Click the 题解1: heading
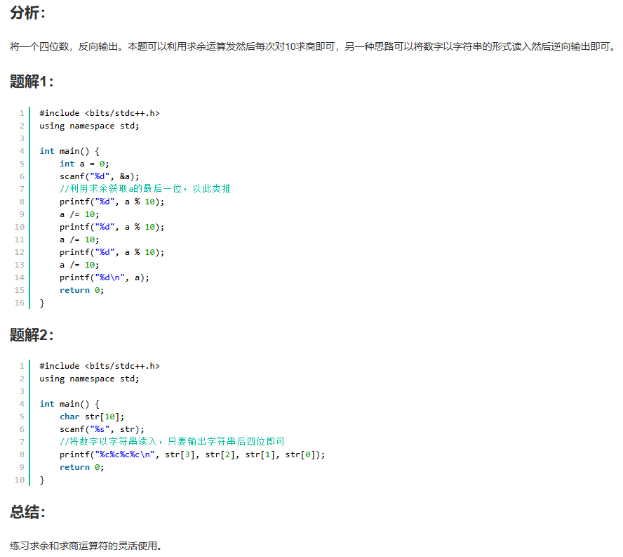The height and width of the screenshot is (557, 623). coord(32,81)
